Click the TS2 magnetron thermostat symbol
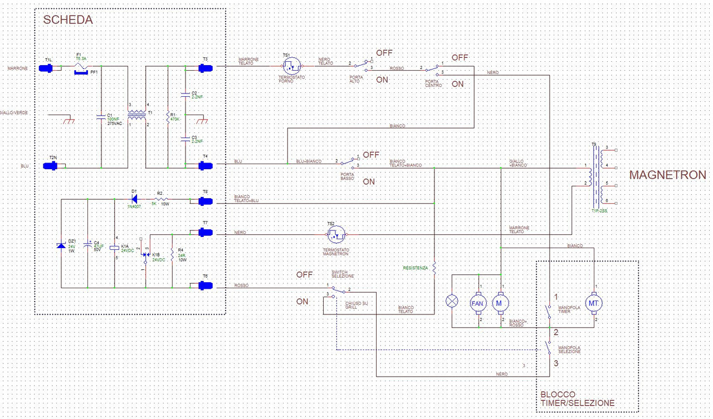 click(336, 234)
